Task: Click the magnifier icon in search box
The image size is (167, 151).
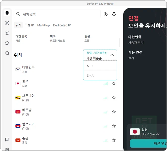Action: [x=18, y=14]
